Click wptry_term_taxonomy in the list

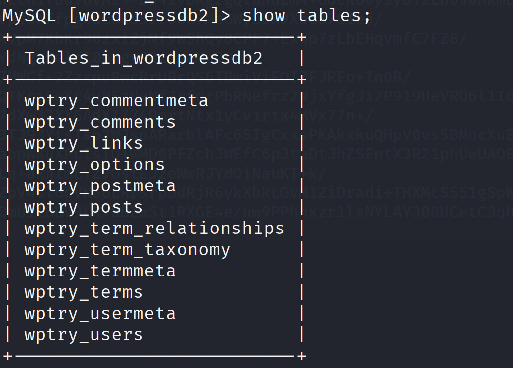tap(127, 250)
